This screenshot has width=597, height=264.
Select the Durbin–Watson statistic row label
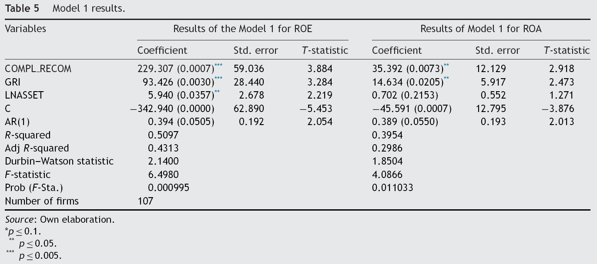tap(59, 162)
